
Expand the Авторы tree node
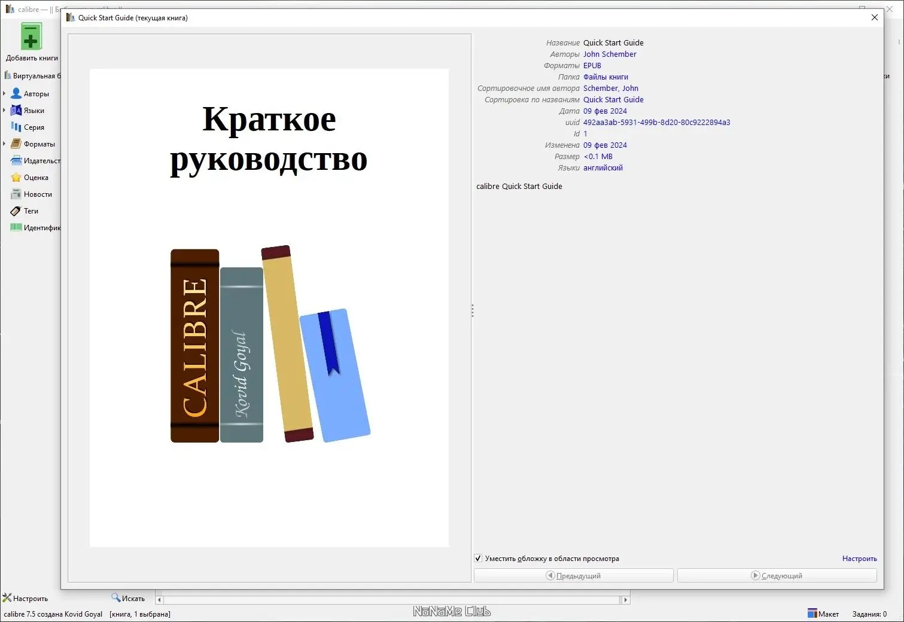click(x=4, y=93)
